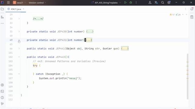Click the folded {...} of JEP441
This screenshot has height=109, width=195.
tap(125, 48)
